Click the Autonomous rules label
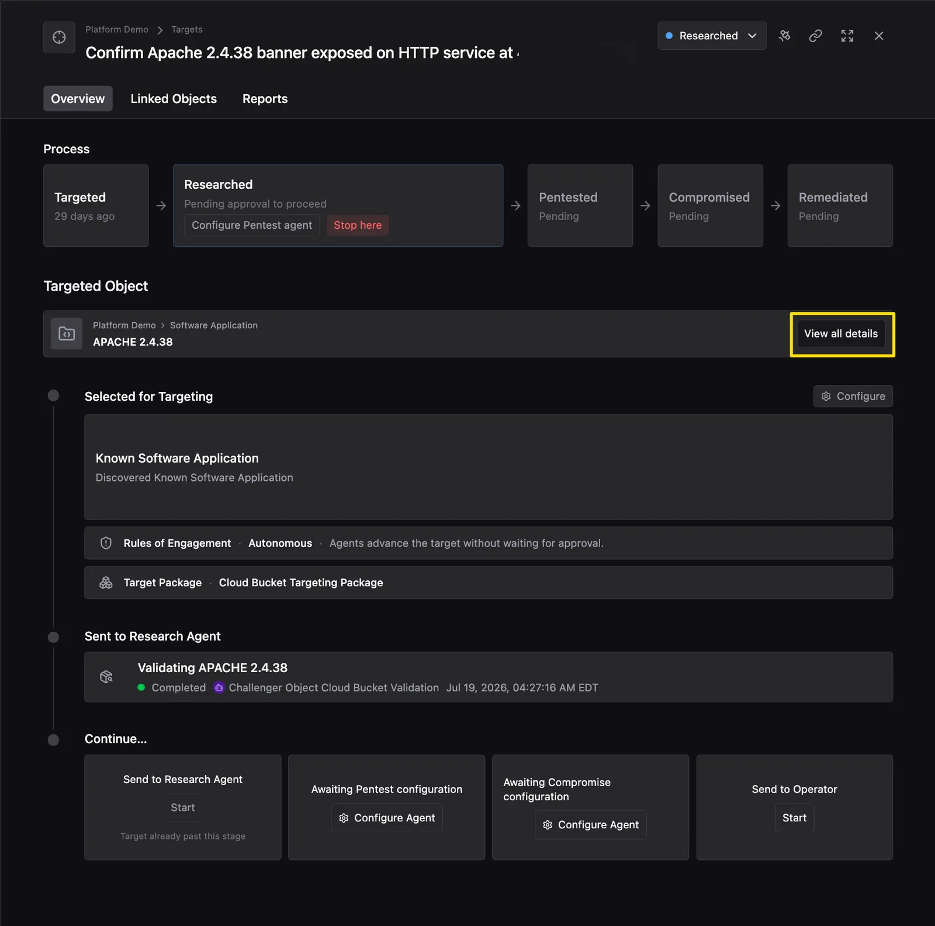 click(x=280, y=543)
